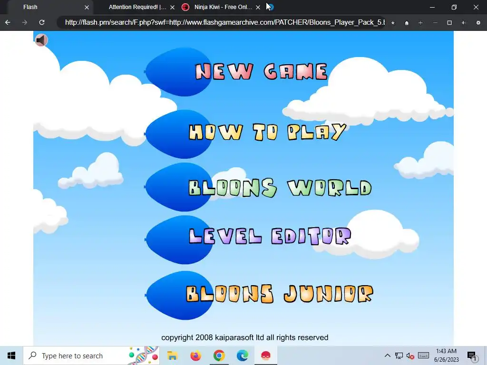This screenshot has width=487, height=365.
Task: Mute the game sound speaker icon
Action: [41, 40]
